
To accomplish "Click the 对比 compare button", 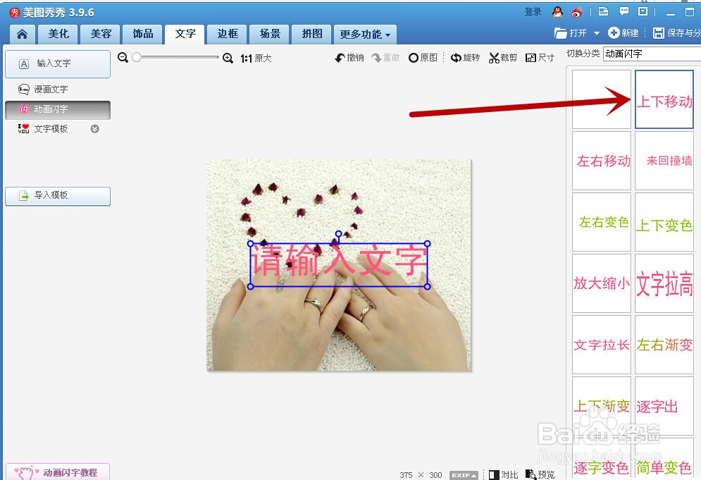I will (x=504, y=474).
